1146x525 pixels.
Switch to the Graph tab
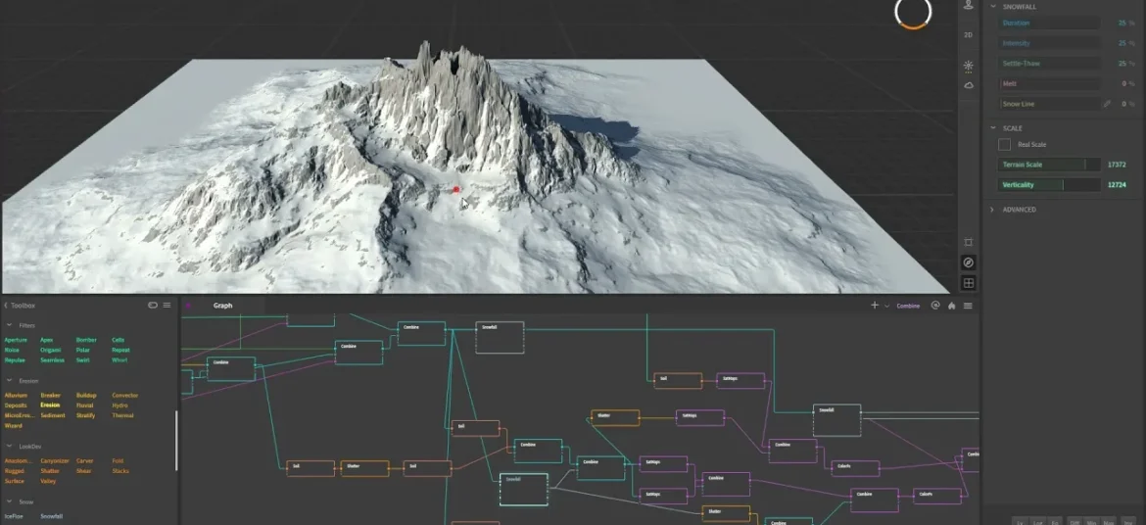(223, 306)
